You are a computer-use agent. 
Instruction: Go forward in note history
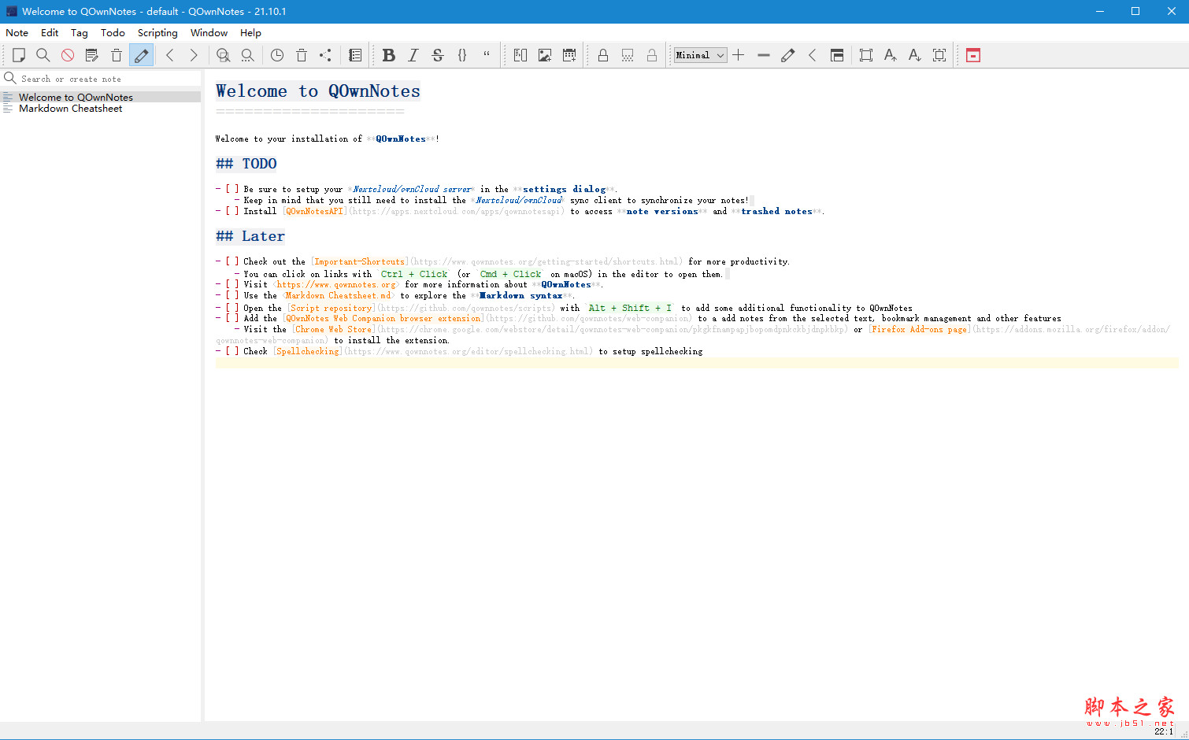[x=194, y=55]
